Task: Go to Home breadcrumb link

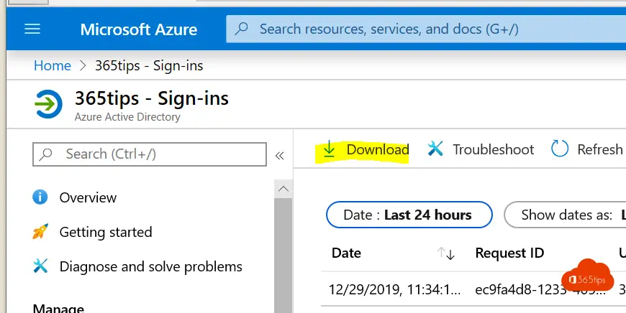Action: (53, 65)
